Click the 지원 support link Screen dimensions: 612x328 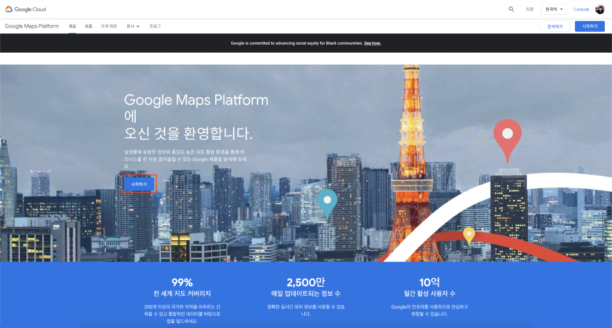coord(530,9)
